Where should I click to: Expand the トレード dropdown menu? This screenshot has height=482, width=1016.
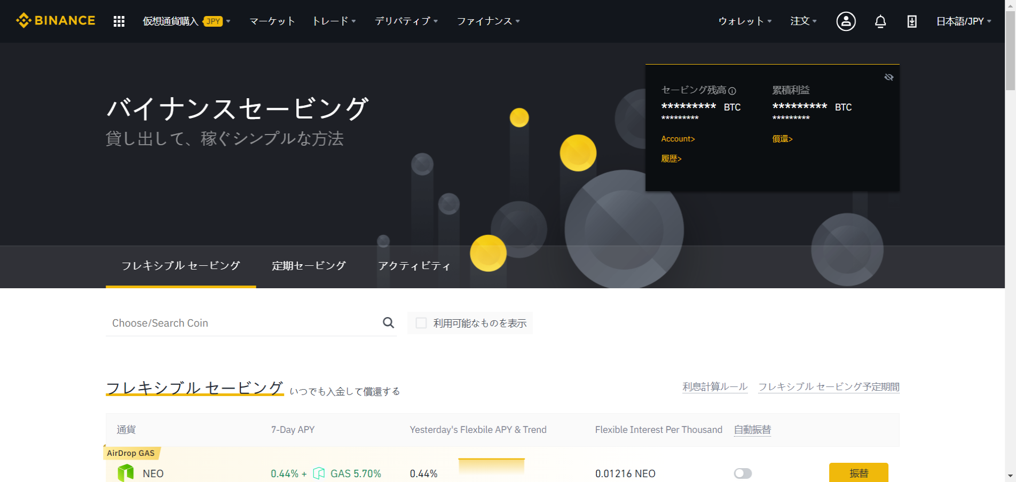pyautogui.click(x=334, y=21)
